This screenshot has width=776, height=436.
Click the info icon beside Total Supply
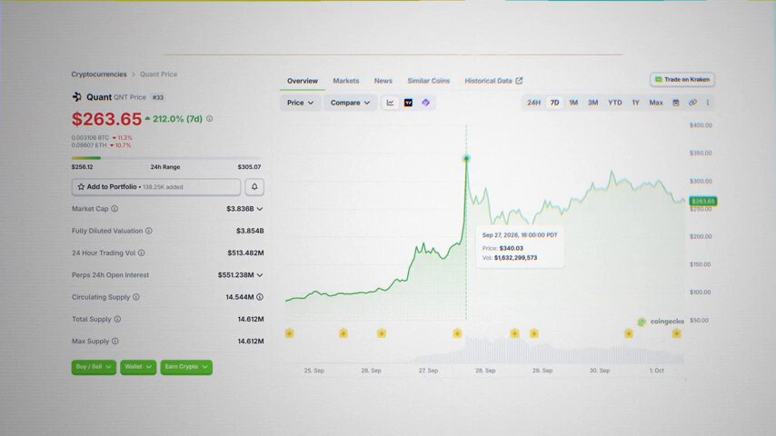tap(117, 319)
